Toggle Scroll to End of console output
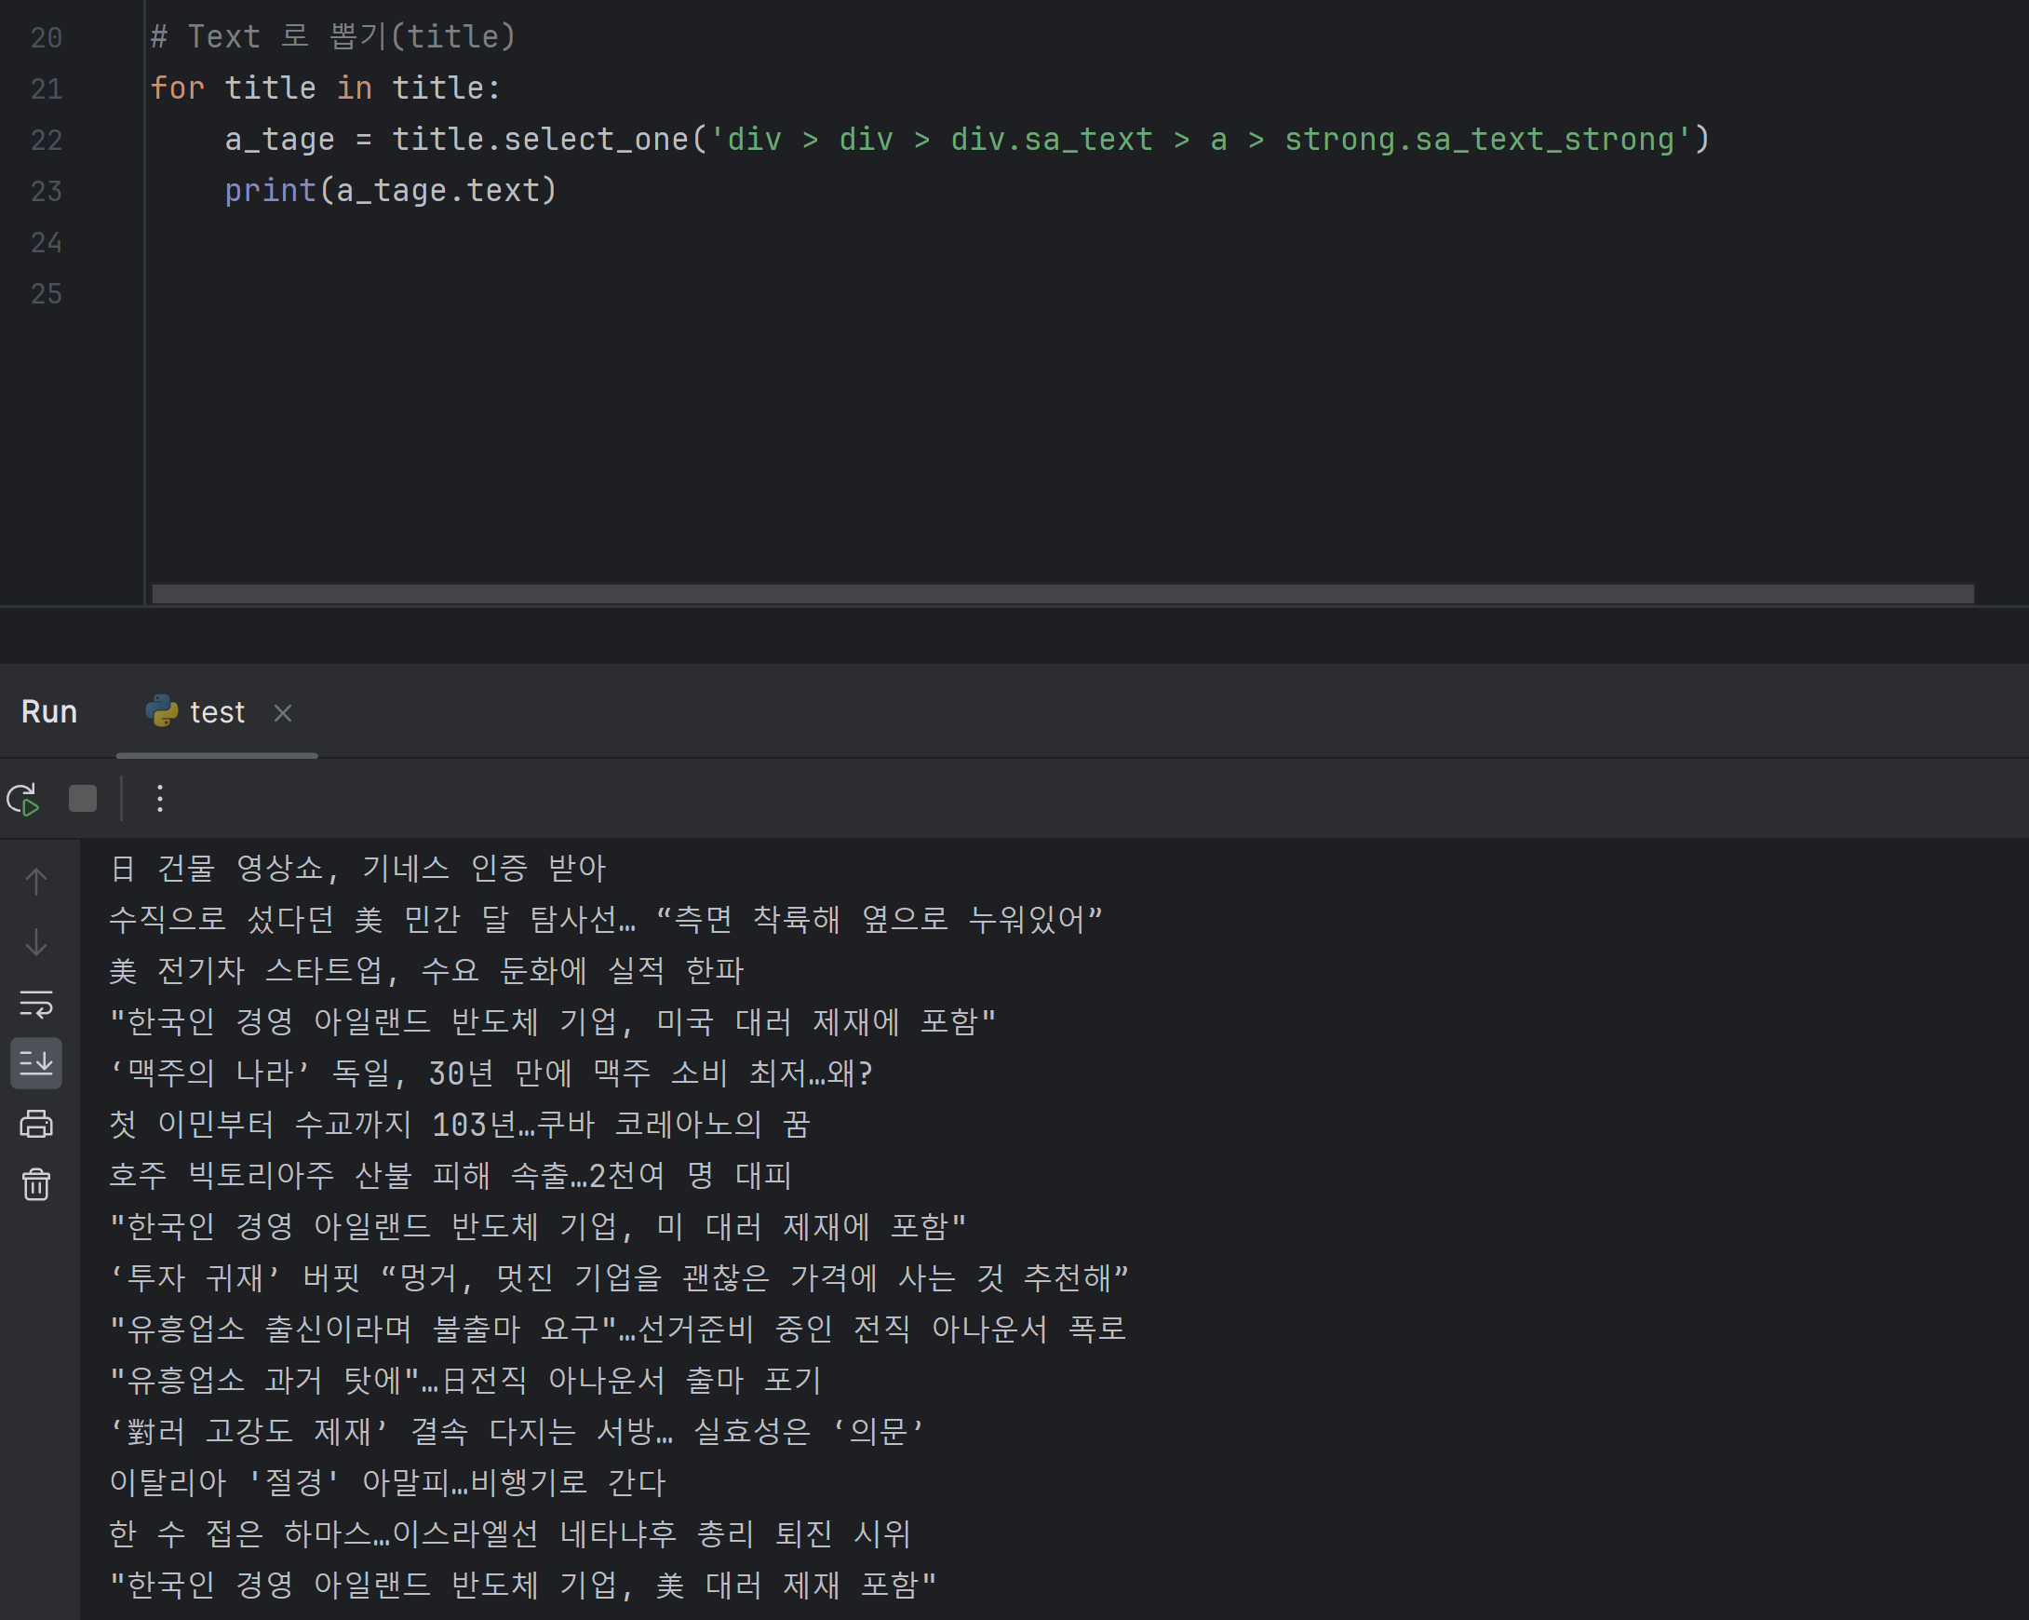Viewport: 2029px width, 1620px height. (x=35, y=1063)
